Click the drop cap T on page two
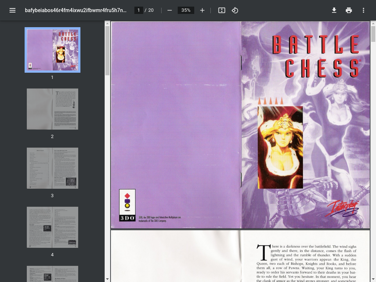The width and height of the screenshot is (376, 282). 264,252
